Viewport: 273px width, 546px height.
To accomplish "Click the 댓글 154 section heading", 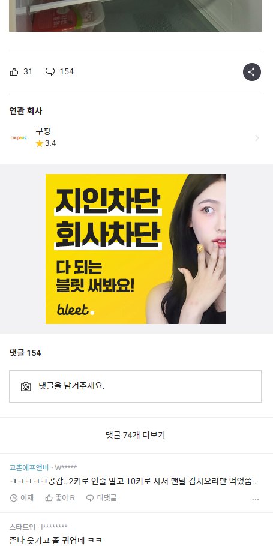I will [x=25, y=353].
